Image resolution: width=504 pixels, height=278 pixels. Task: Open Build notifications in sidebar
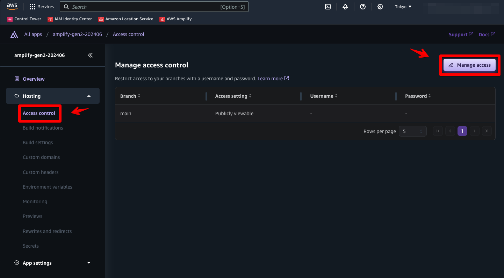click(43, 128)
